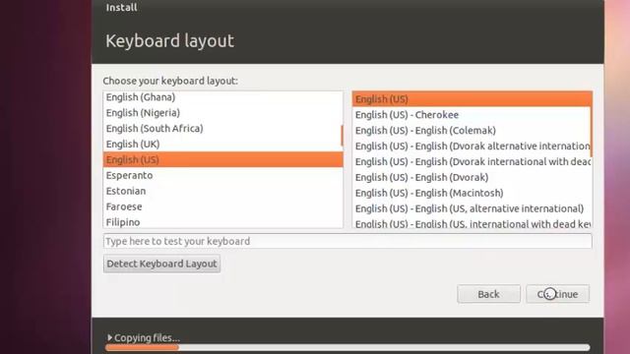Select English (Colemak) variant

(x=472, y=131)
